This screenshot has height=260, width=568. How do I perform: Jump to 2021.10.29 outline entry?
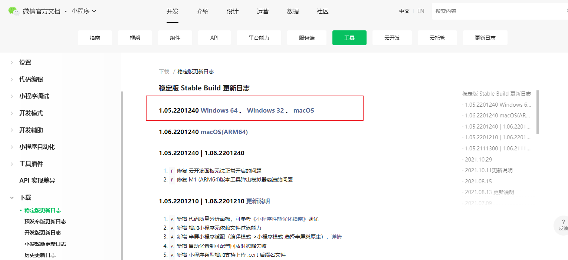(478, 160)
